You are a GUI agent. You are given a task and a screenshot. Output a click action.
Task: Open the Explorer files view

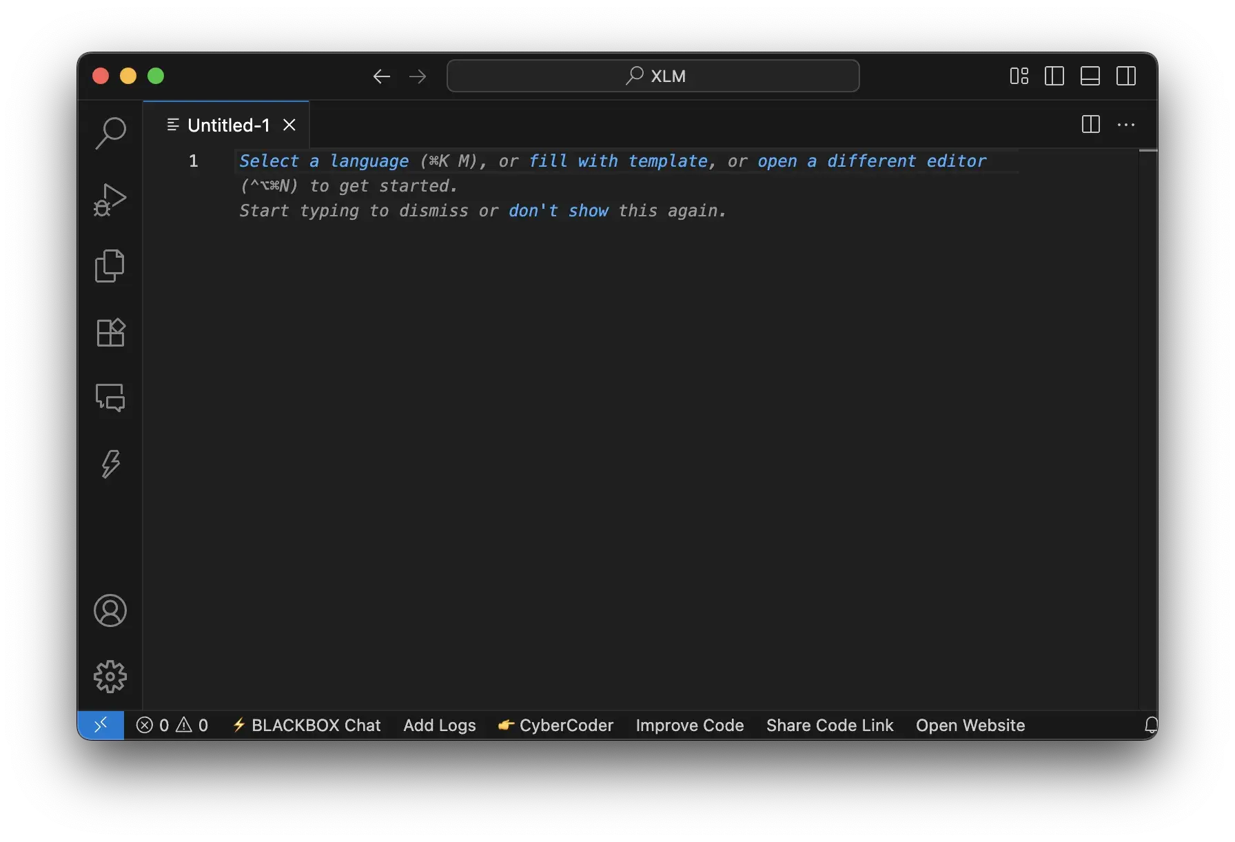click(x=110, y=266)
